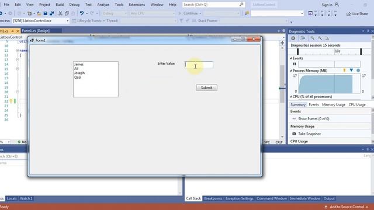Switch to the Summary diagnostics tab
This screenshot has height=210, width=374.
(x=298, y=105)
